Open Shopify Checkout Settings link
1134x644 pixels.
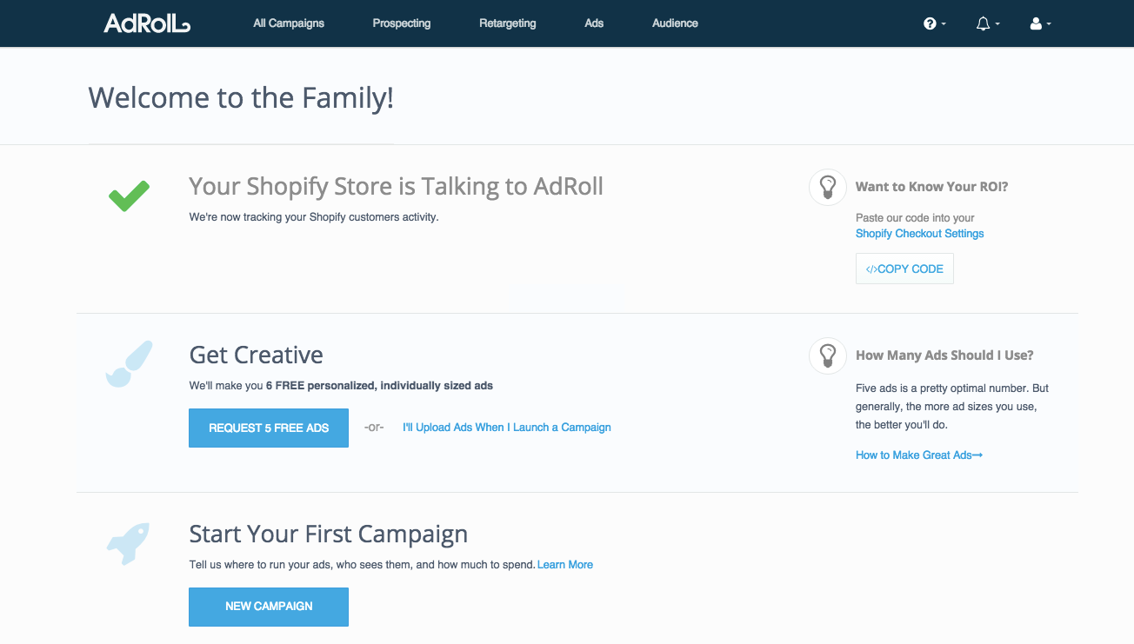pos(920,234)
